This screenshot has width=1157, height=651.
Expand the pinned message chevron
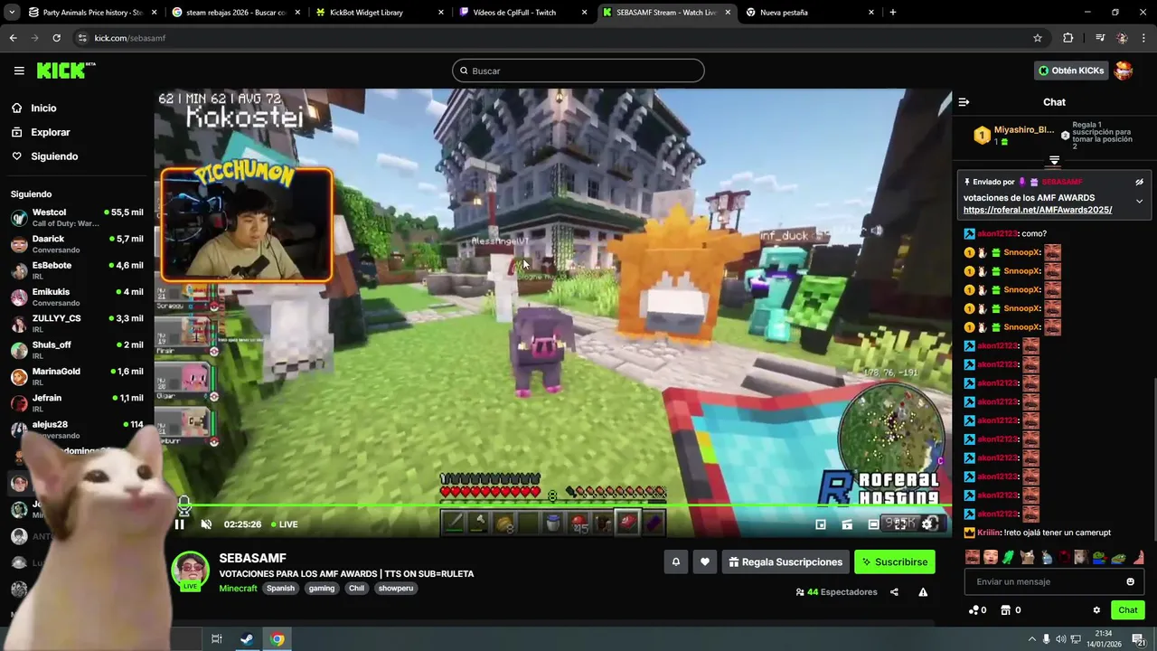click(x=1139, y=202)
